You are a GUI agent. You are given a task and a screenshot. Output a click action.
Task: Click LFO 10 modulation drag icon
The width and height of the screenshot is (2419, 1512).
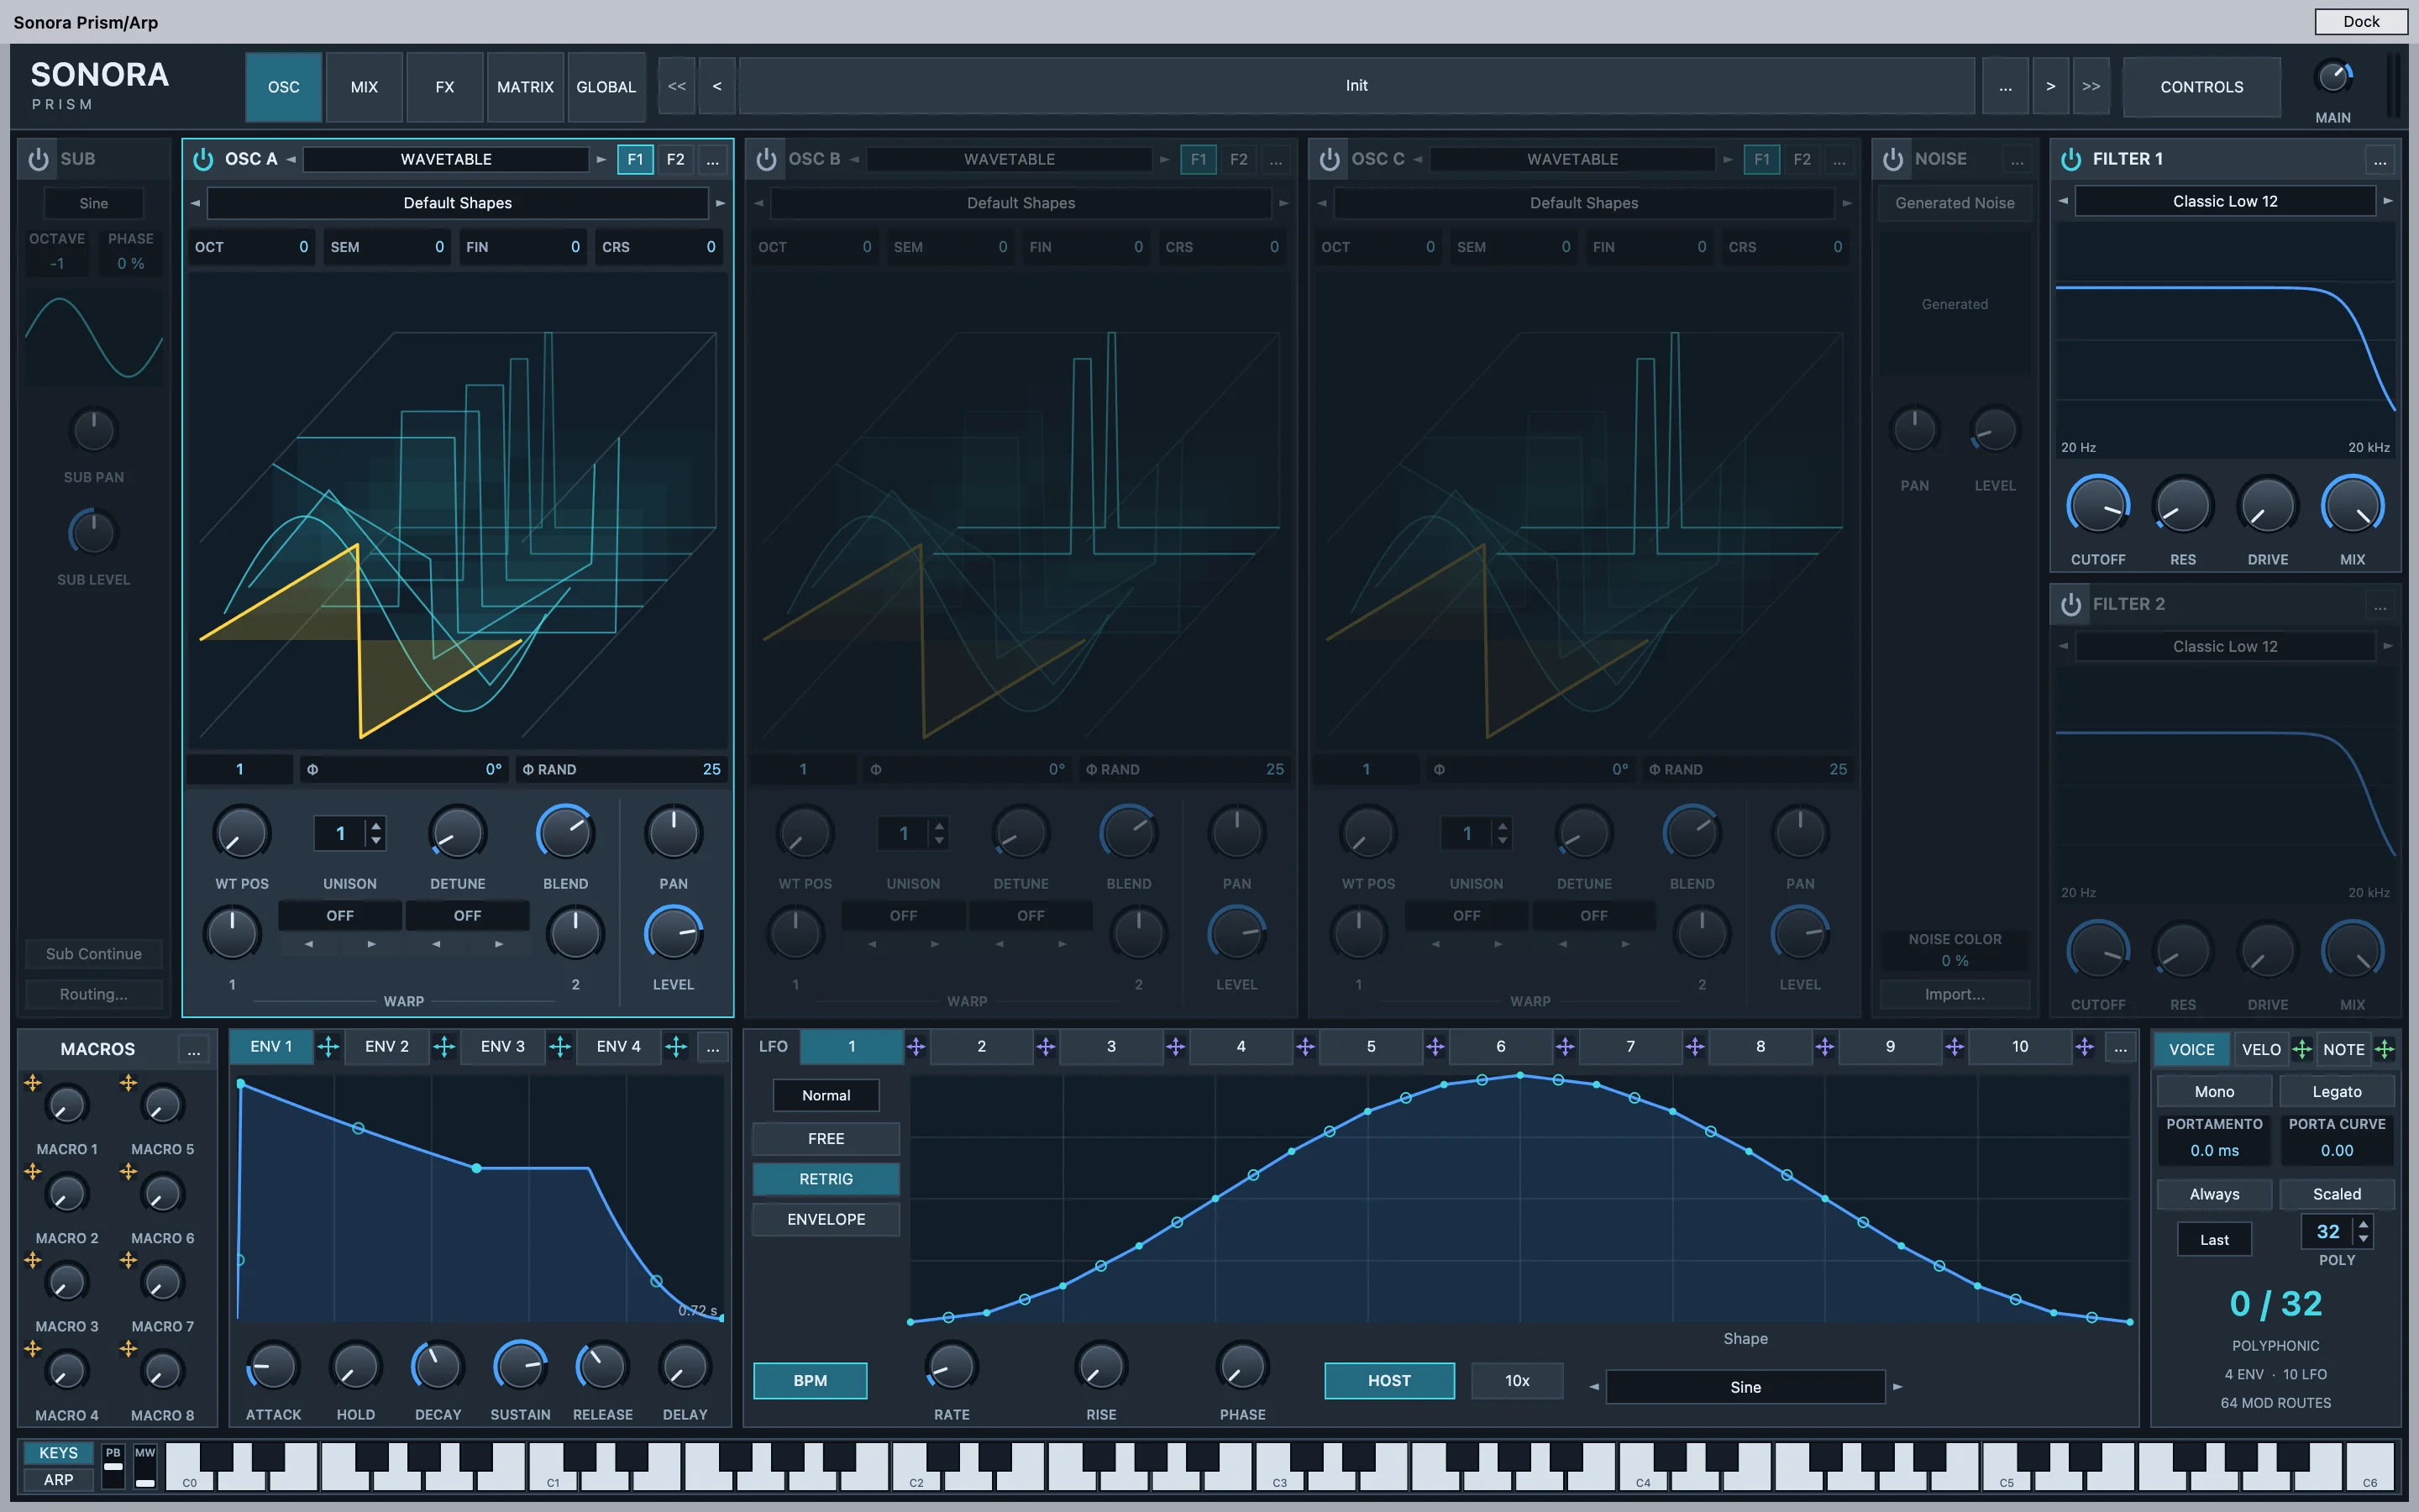2084,1047
